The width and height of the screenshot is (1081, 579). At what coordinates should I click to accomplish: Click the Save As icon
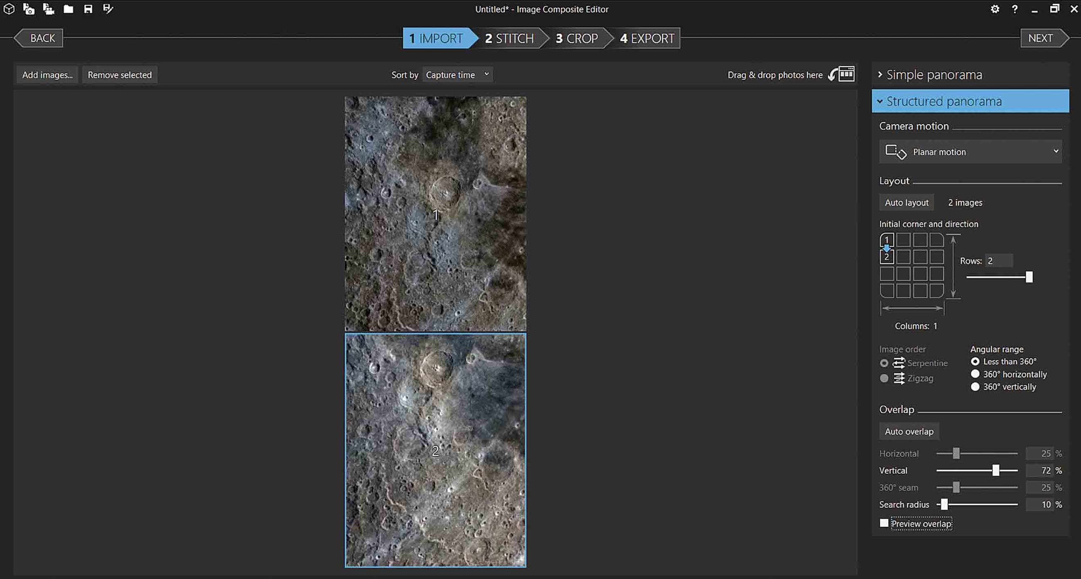pos(108,9)
